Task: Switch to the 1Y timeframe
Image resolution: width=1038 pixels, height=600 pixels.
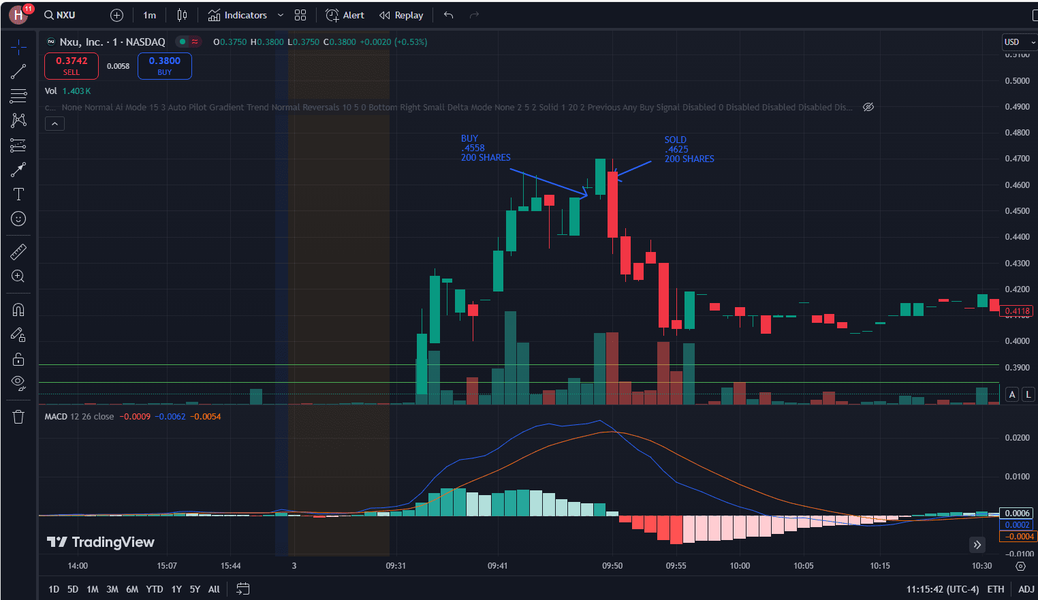Action: [x=176, y=588]
